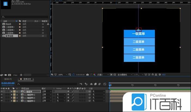Click the composition thumbnail in project panel
This screenshot has height=112, width=191.
click(x=5, y=5)
